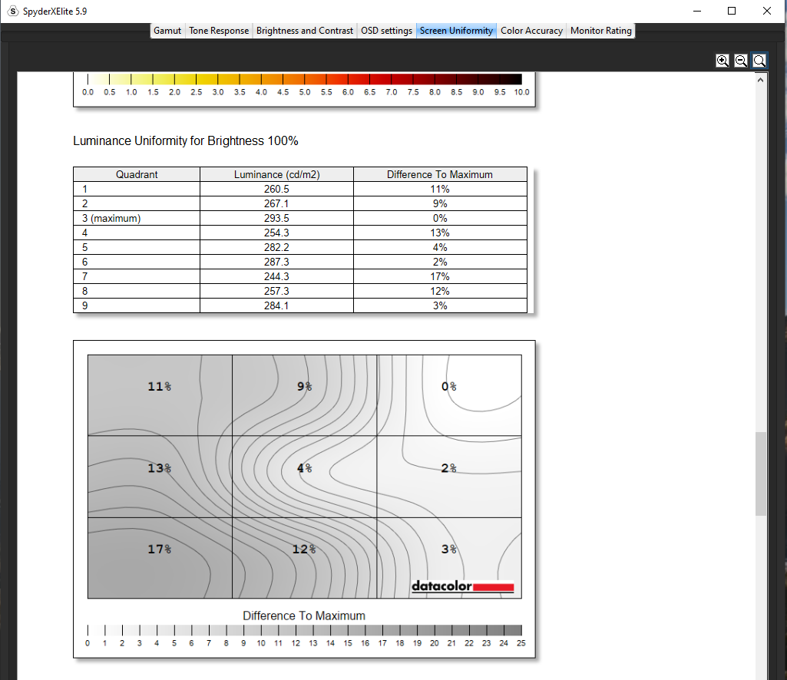Click the vertical scrollbar thumb
This screenshot has width=787, height=680.
coord(761,473)
